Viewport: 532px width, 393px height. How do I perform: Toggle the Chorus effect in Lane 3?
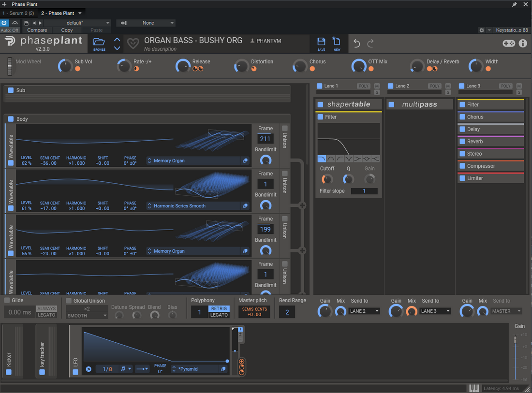tap(462, 116)
